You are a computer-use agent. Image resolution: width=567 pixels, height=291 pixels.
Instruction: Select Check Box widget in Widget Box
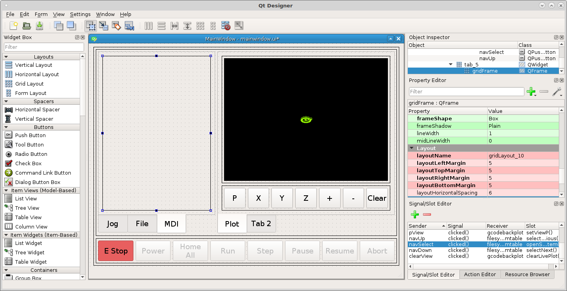(x=28, y=163)
